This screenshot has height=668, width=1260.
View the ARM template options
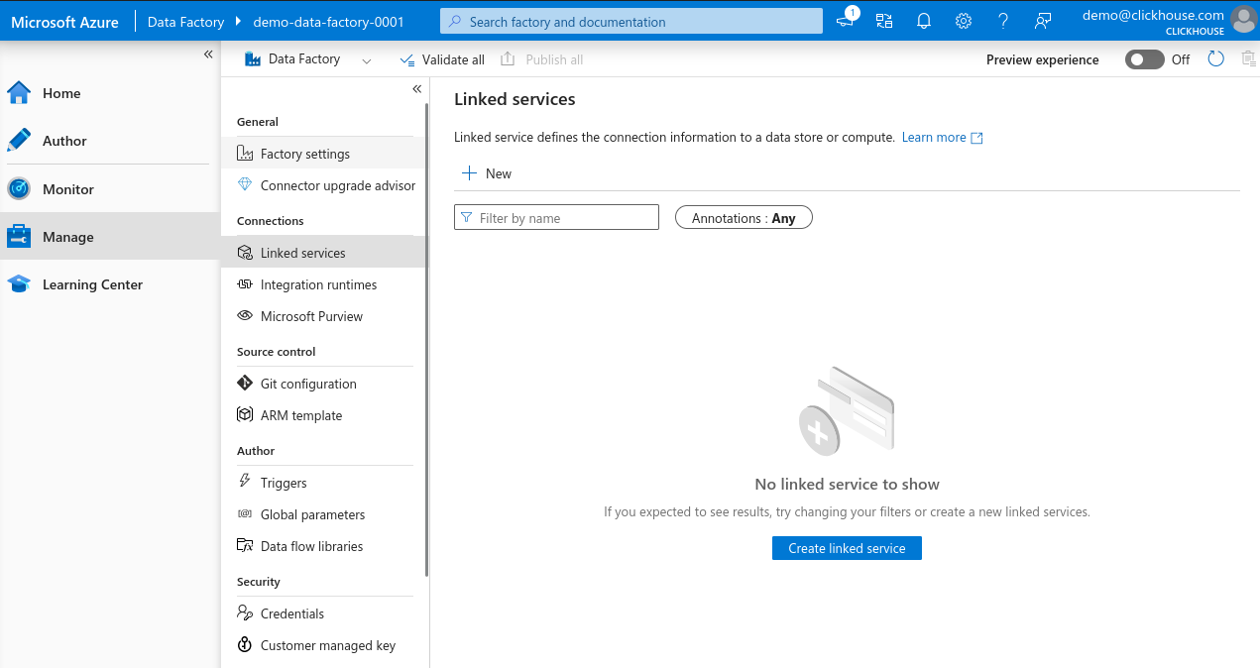tap(302, 415)
